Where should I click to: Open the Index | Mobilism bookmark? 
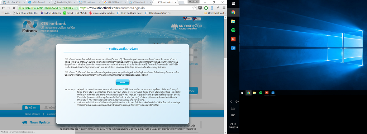50,13
